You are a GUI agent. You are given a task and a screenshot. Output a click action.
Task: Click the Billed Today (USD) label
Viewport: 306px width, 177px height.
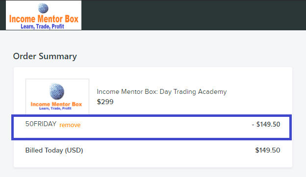54,151
